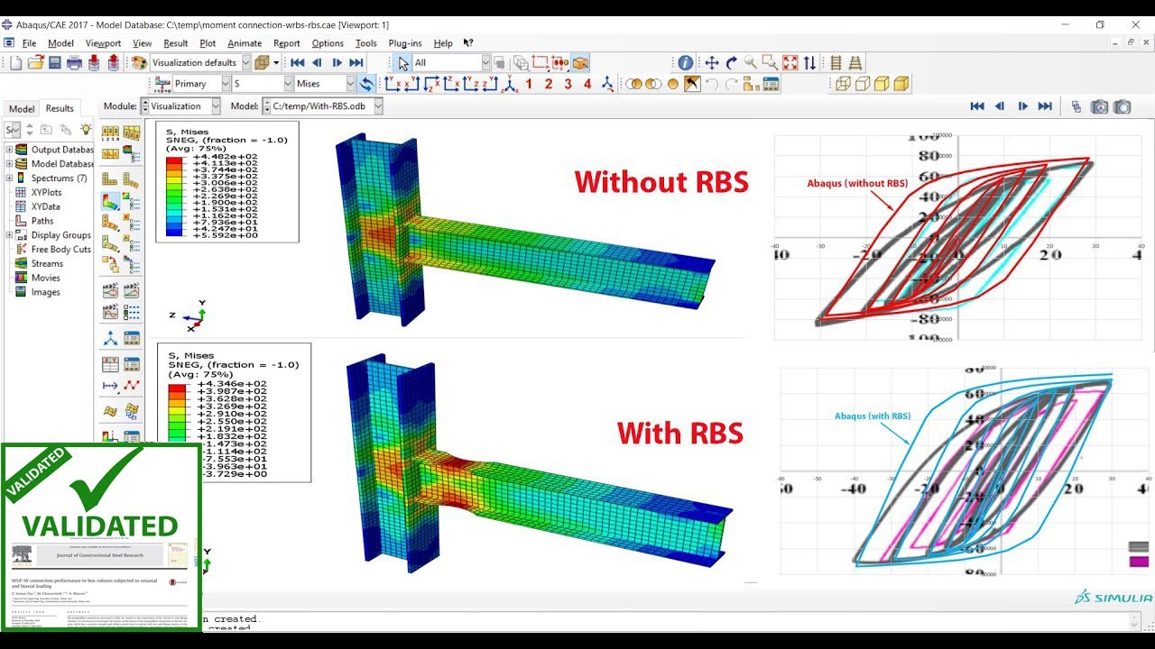Jump to last frame in toolbar
This screenshot has height=649, width=1155.
coord(356,63)
